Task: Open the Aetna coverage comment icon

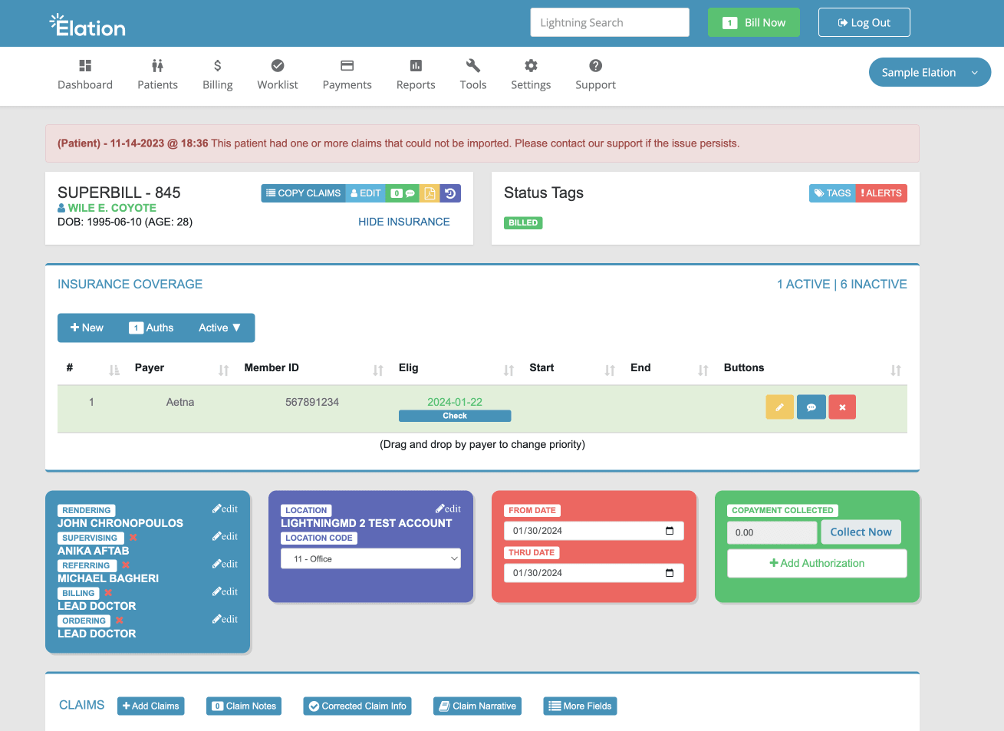Action: [811, 407]
